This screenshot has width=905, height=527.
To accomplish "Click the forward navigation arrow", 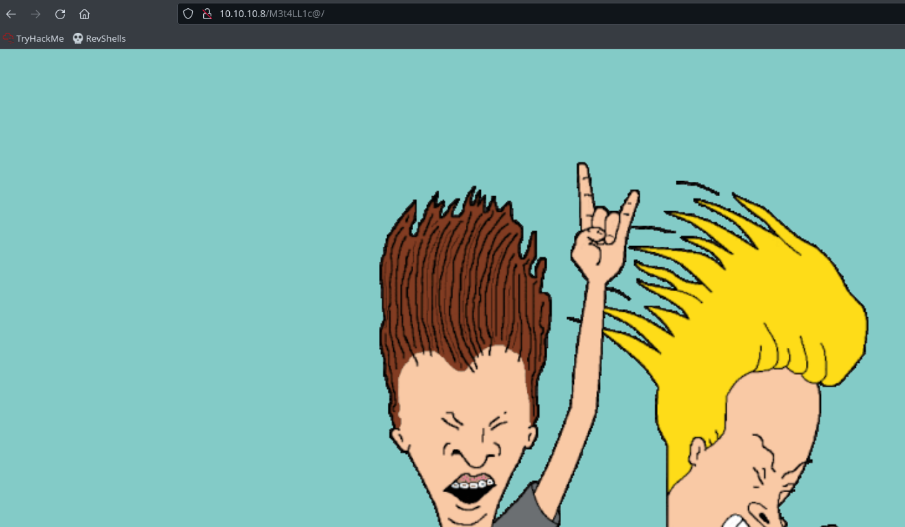I will tap(36, 14).
